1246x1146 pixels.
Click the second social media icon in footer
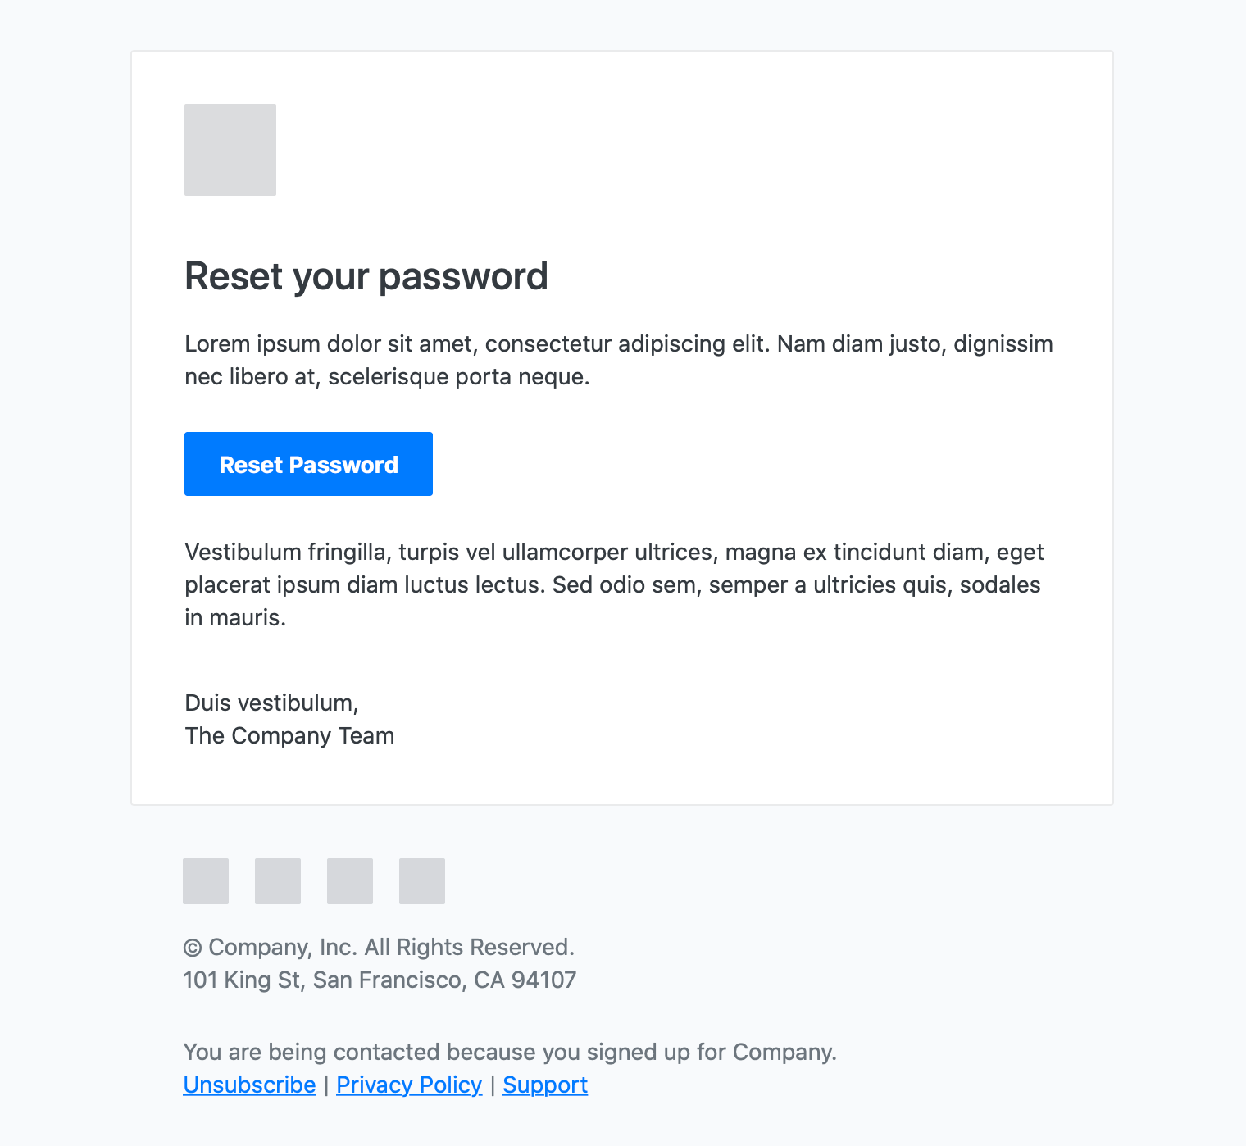pyautogui.click(x=277, y=881)
